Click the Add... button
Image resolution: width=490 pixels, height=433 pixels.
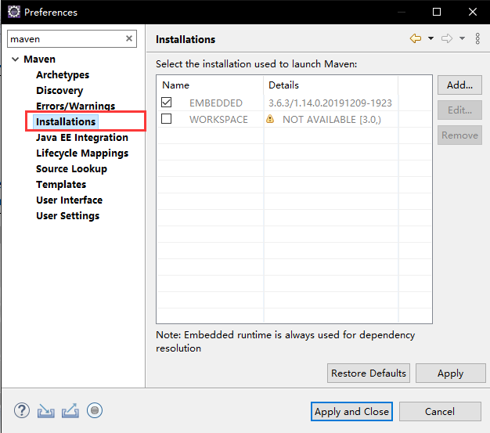(459, 85)
